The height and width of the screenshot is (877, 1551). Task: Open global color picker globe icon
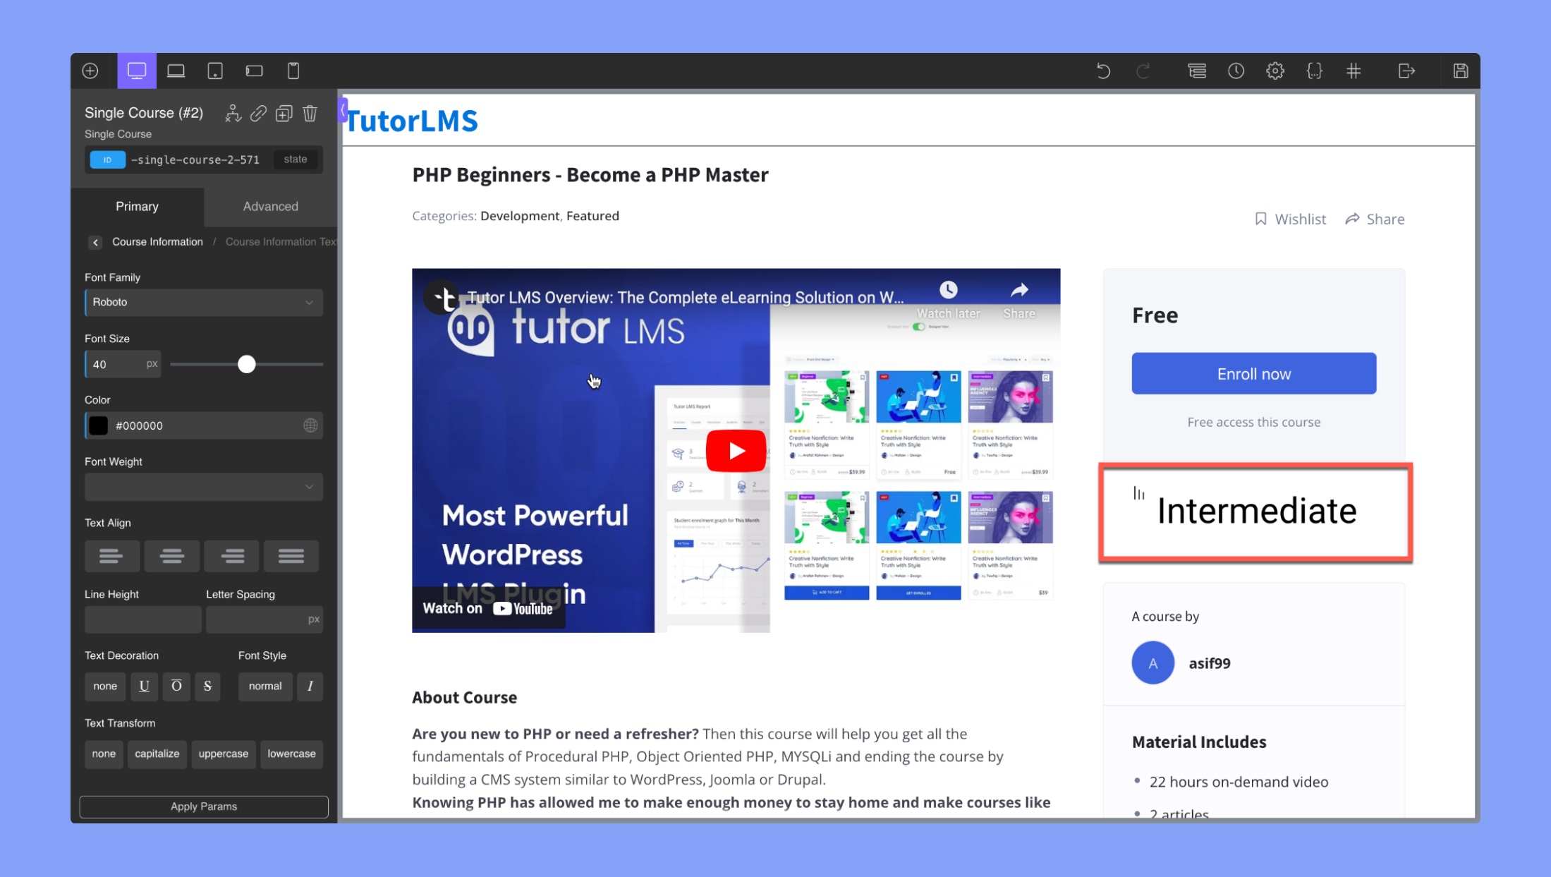coord(310,425)
